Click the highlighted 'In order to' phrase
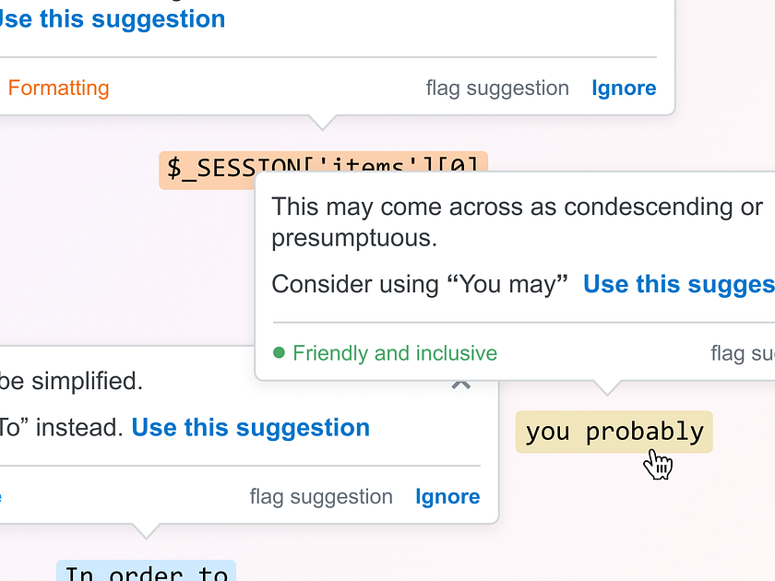The image size is (775, 581). (x=146, y=572)
